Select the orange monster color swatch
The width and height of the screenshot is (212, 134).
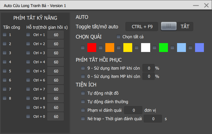pyautogui.click(x=110, y=48)
